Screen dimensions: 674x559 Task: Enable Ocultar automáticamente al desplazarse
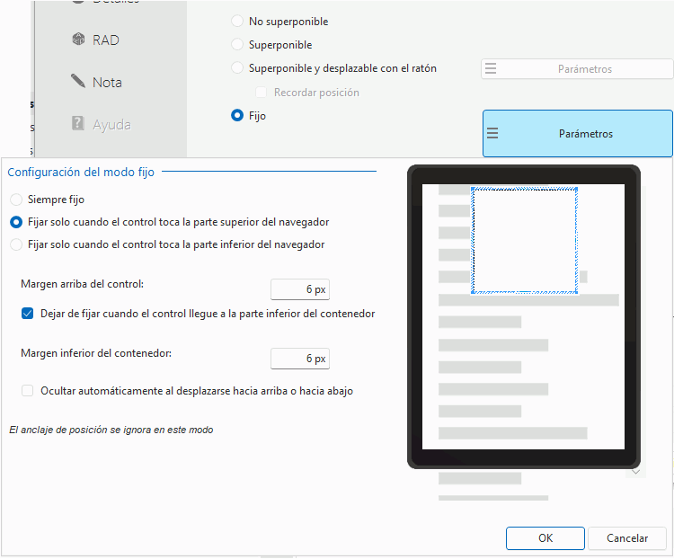click(x=28, y=391)
